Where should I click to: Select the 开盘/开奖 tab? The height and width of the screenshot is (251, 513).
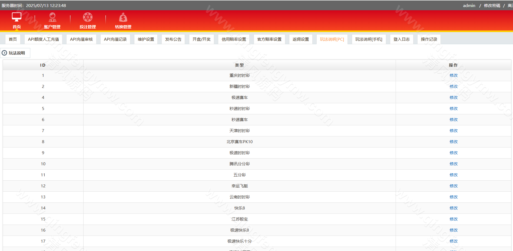pyautogui.click(x=201, y=39)
